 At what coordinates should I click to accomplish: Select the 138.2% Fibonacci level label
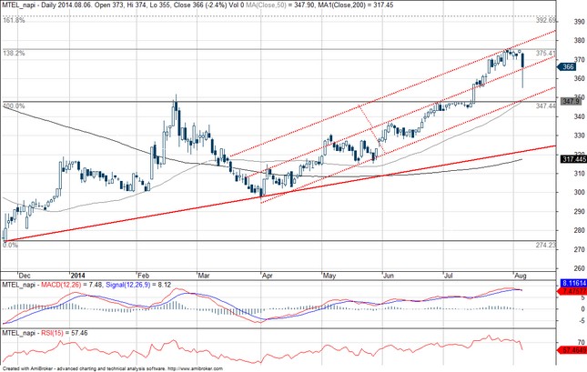point(14,54)
